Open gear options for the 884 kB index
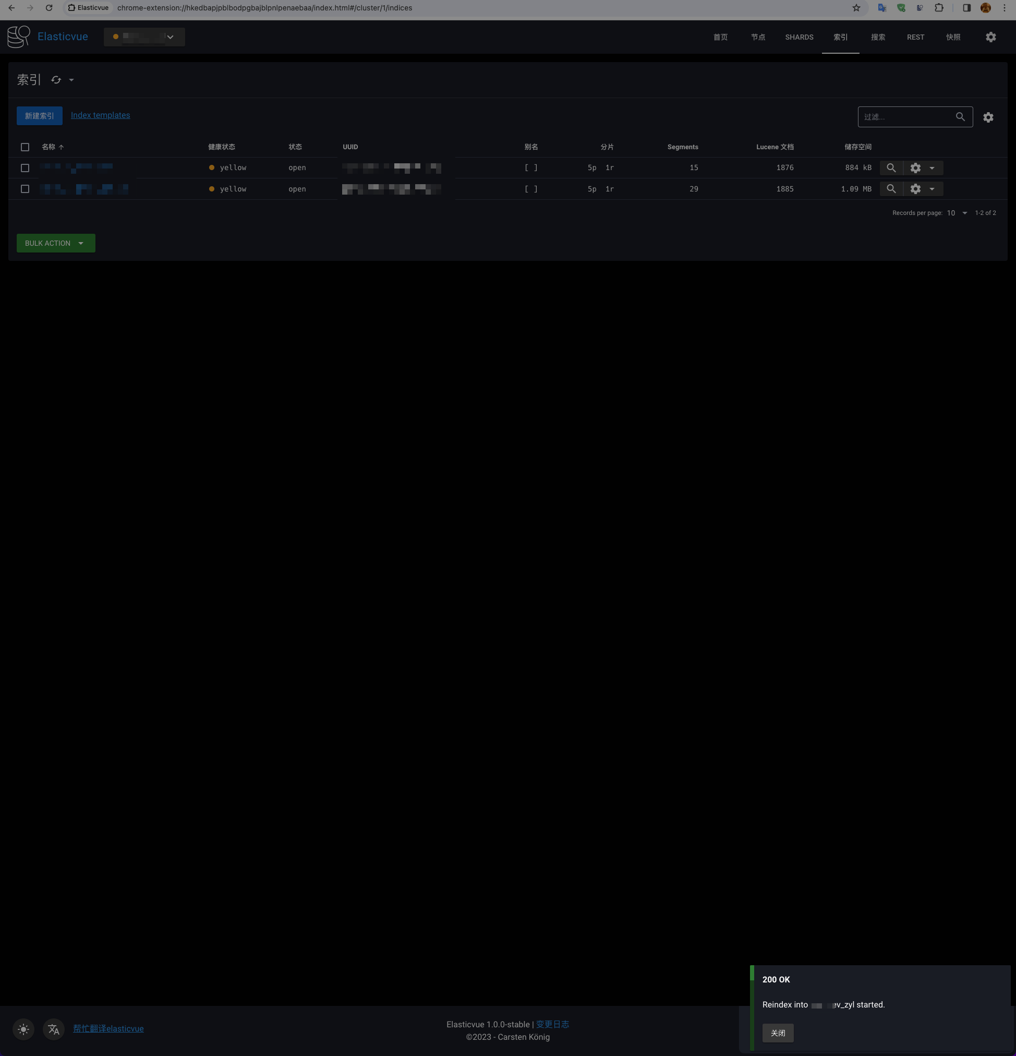This screenshot has height=1056, width=1016. 915,167
